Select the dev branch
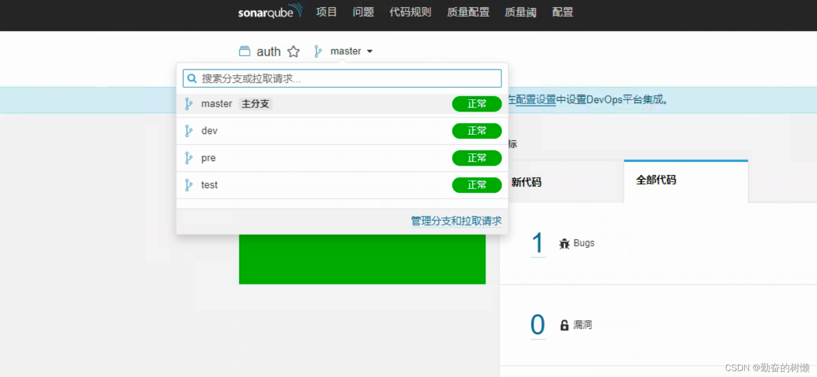The width and height of the screenshot is (817, 377). pyautogui.click(x=342, y=131)
